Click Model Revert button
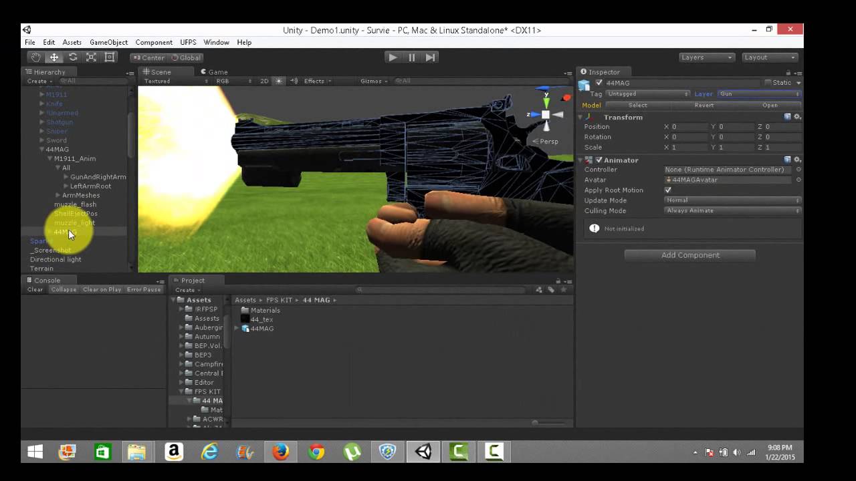 pos(704,105)
